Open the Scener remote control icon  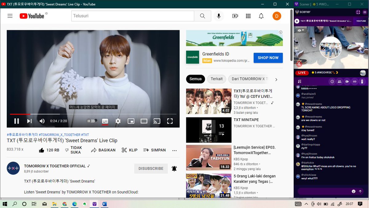pos(362,82)
